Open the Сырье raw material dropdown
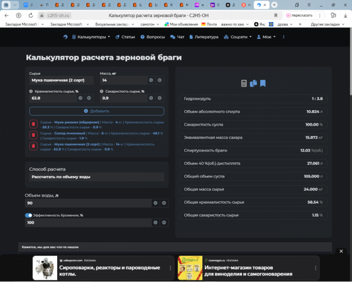Screen dimensions: 352x282 pyautogui.click(x=61, y=80)
